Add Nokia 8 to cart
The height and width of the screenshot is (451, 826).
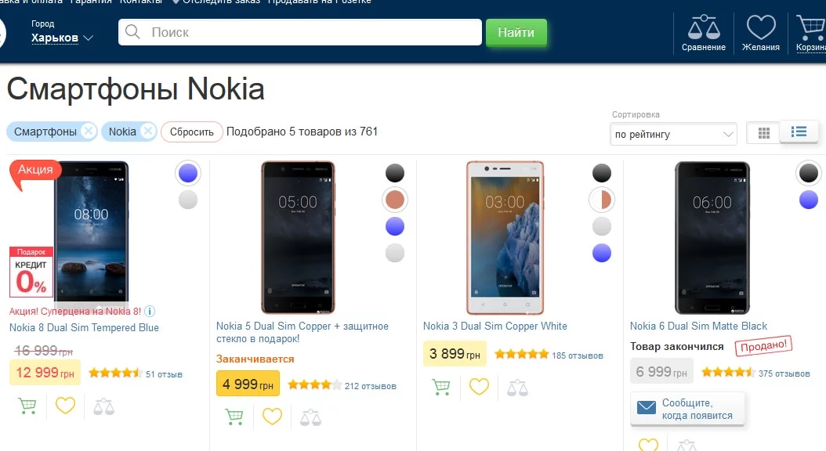[27, 406]
